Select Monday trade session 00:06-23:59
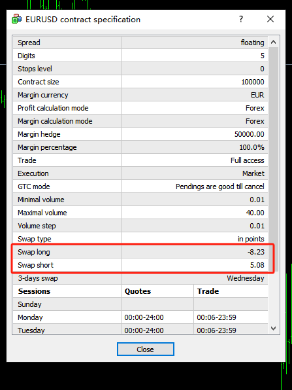Screen dimensions: 292x390 (x=216, y=317)
